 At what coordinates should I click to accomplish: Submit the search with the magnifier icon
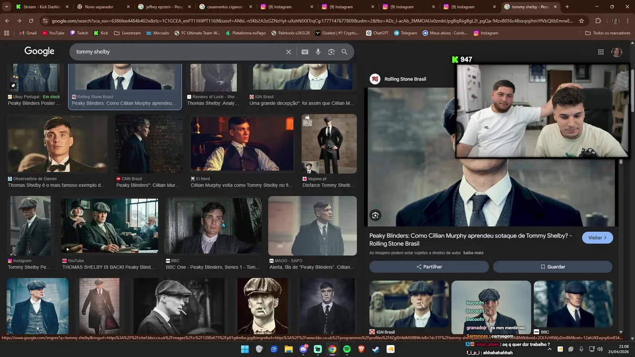click(344, 52)
